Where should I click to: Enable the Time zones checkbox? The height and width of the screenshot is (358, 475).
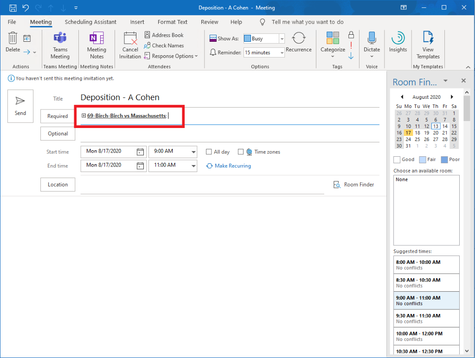241,152
